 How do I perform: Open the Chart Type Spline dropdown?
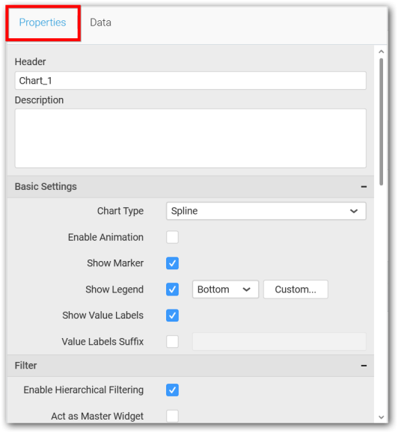point(266,211)
